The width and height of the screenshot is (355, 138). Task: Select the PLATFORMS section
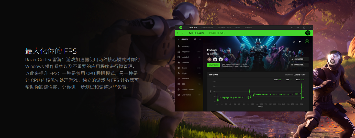coord(217,33)
